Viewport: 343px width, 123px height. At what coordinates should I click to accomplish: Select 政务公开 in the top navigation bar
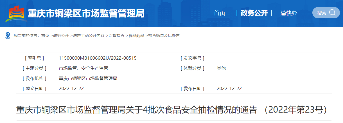[254, 13]
